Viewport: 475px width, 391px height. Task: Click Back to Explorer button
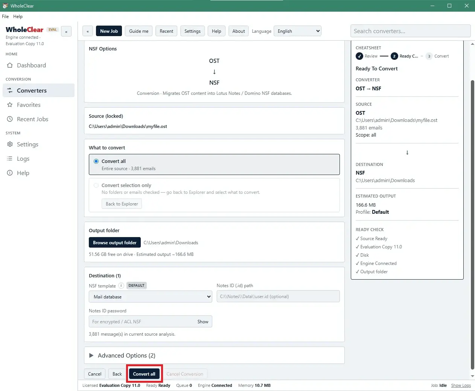122,204
